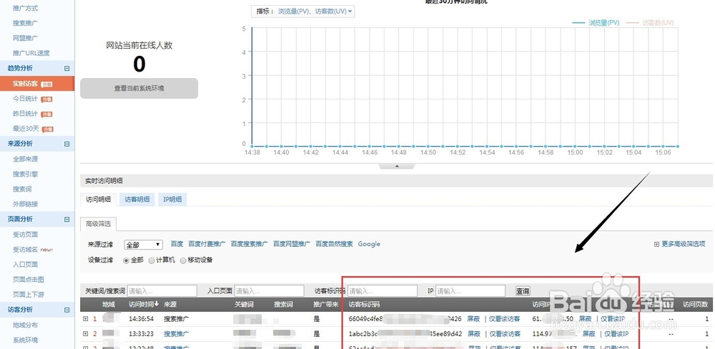This screenshot has width=715, height=349.
Task: Switch to 访客明细 tab
Action: click(137, 200)
